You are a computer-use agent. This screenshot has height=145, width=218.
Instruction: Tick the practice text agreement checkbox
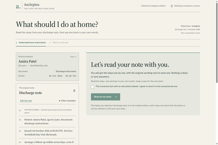(93, 87)
